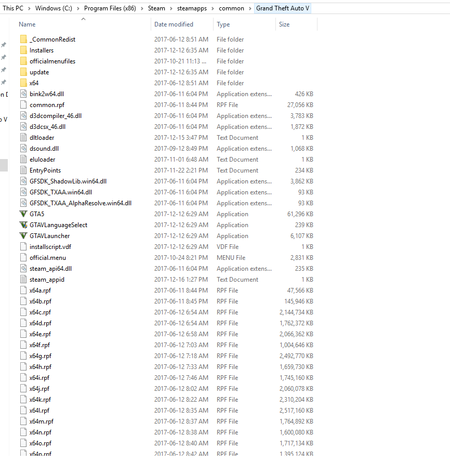Viewport: 450px width, 461px height.
Task: Click the common.rpf file icon
Action: [23, 104]
